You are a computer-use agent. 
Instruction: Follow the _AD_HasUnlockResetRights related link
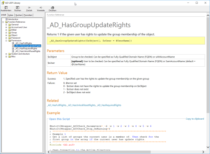tap(81, 105)
